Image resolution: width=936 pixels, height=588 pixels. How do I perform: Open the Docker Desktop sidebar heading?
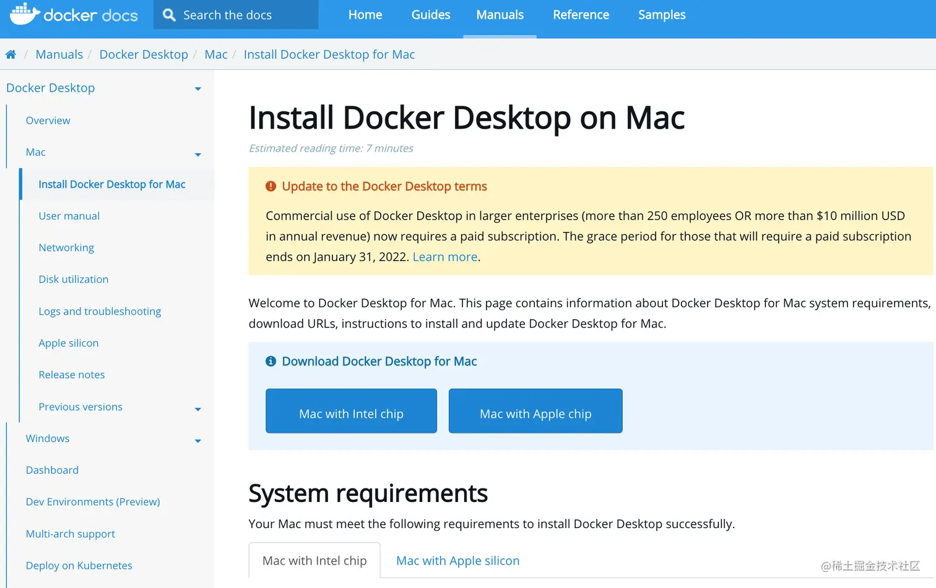click(51, 88)
